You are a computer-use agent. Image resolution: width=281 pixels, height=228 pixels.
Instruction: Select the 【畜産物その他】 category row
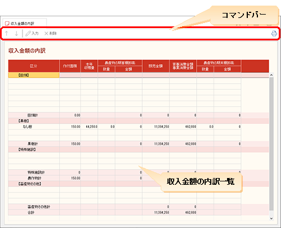(x=139, y=184)
